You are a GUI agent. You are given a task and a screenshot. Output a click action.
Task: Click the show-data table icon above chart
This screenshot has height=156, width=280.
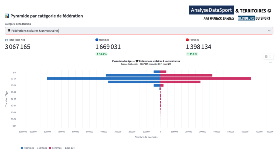(266, 57)
